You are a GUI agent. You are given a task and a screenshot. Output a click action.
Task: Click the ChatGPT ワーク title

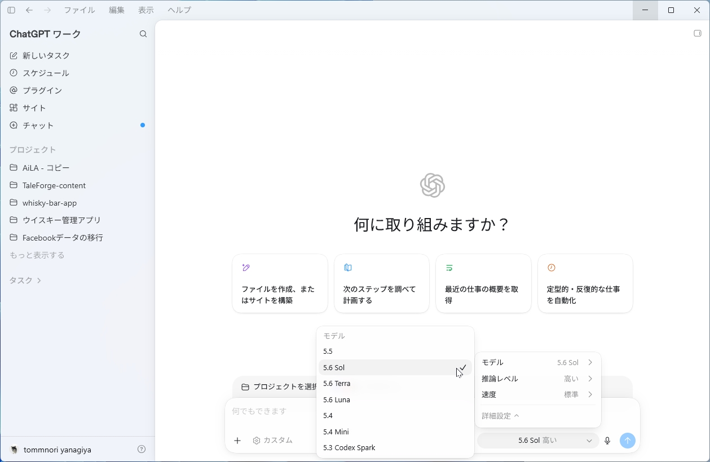coord(45,34)
